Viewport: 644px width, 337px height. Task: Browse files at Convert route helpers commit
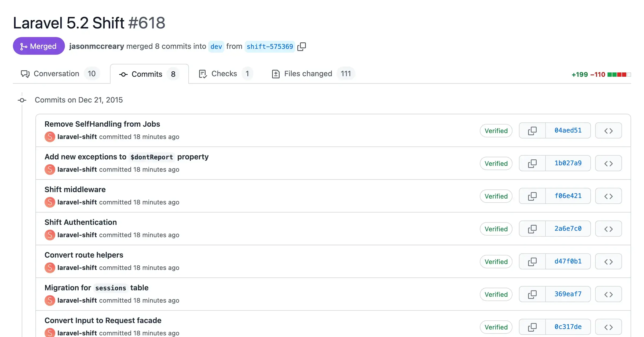click(x=608, y=261)
